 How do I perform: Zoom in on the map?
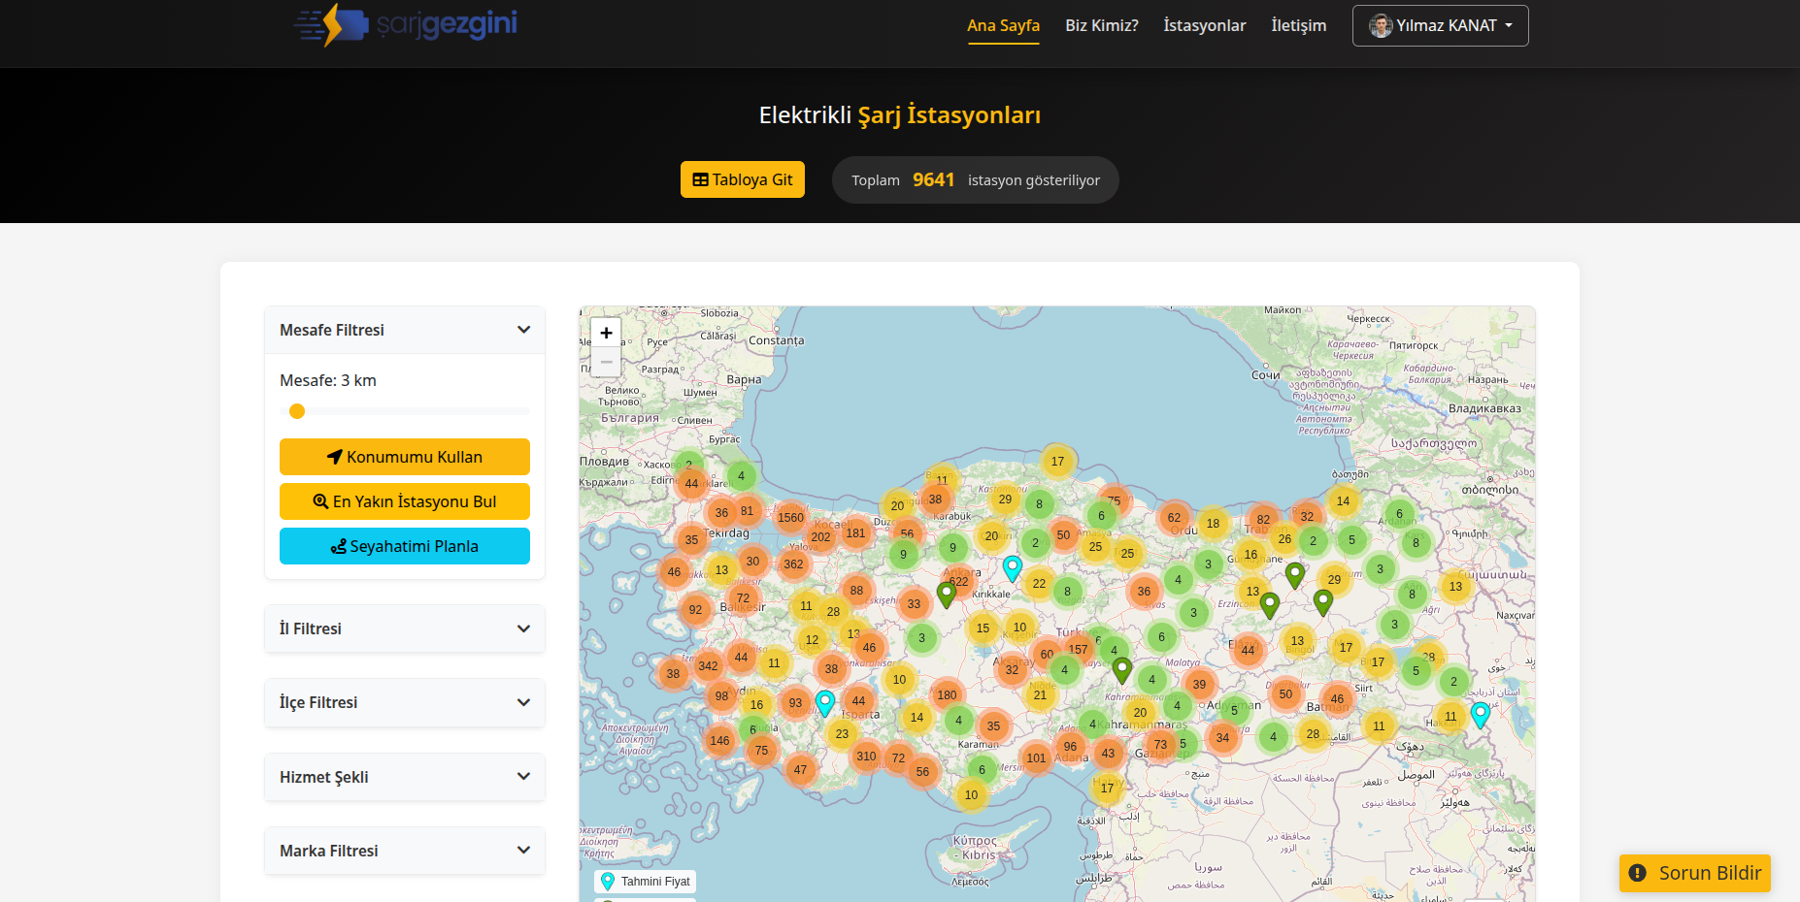point(606,333)
